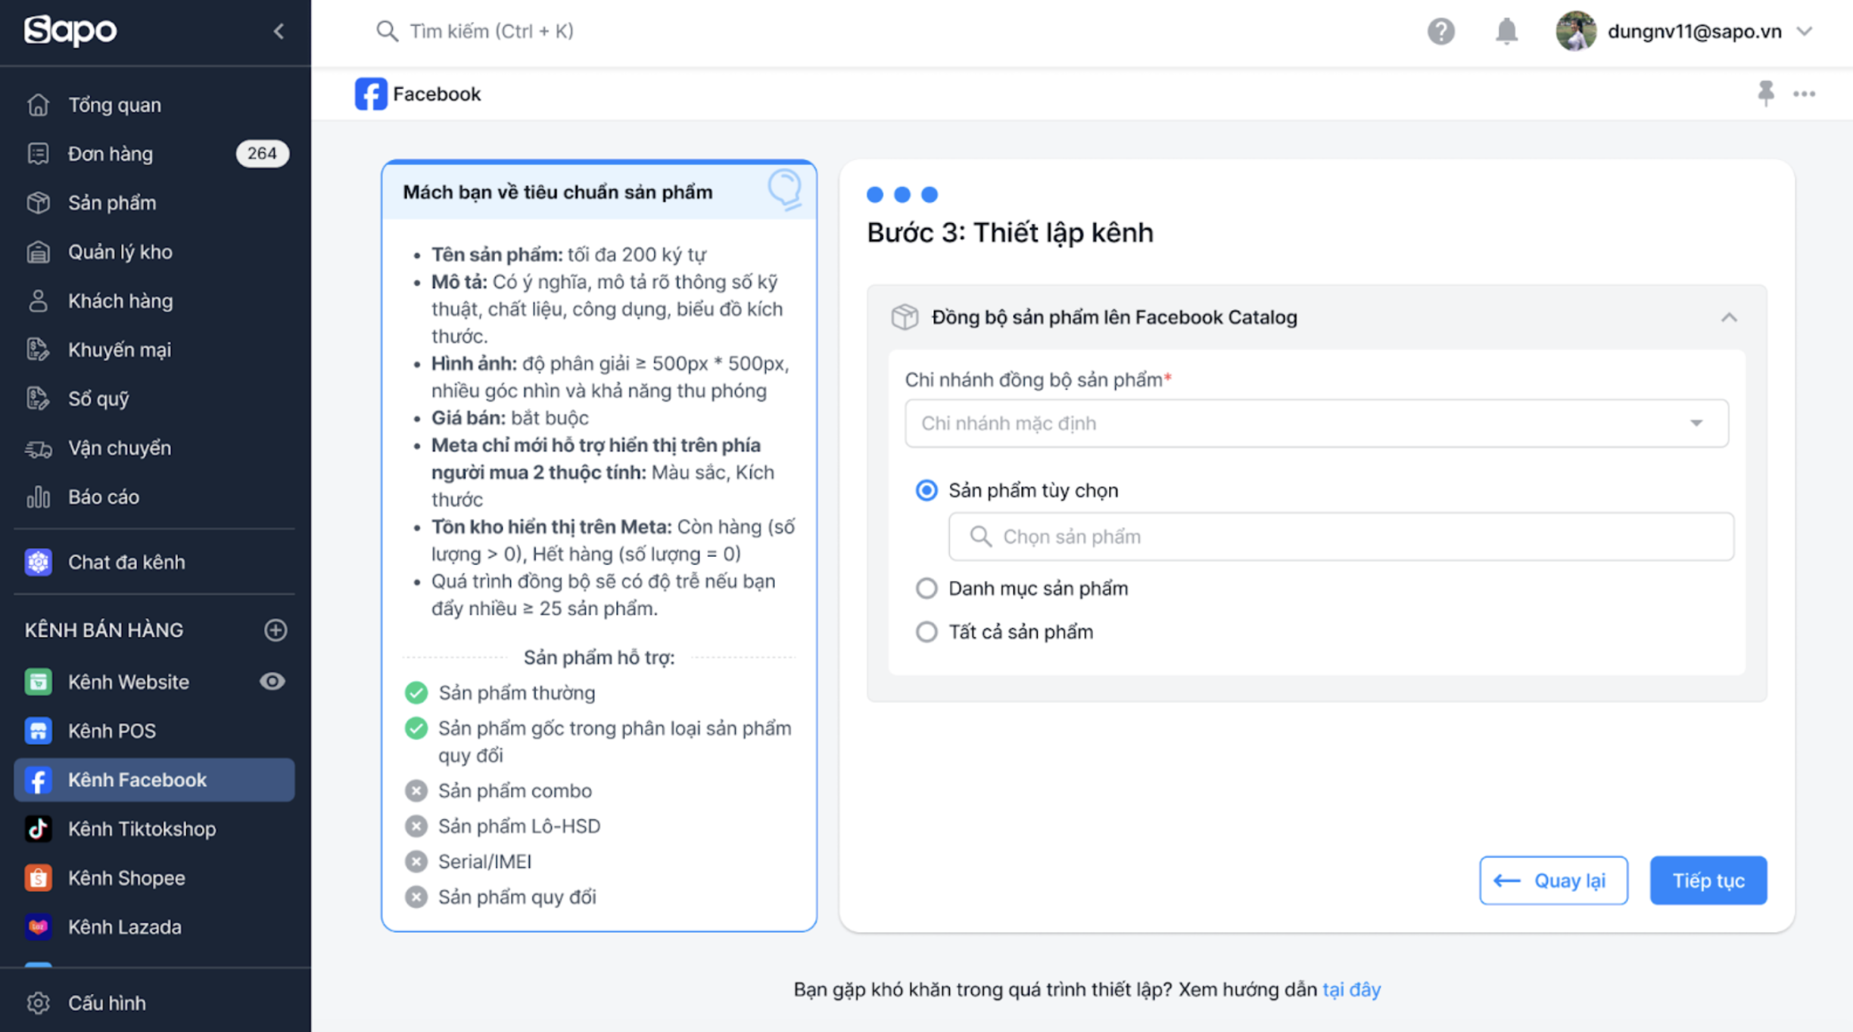Image resolution: width=1853 pixels, height=1032 pixels.
Task: Select the Danh mục sản phẩm radio option
Action: tap(926, 588)
